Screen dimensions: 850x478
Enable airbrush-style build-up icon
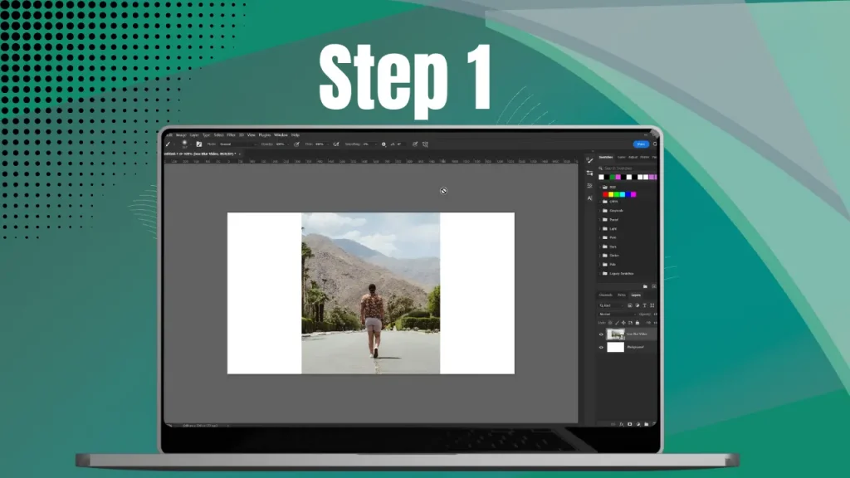click(x=336, y=144)
